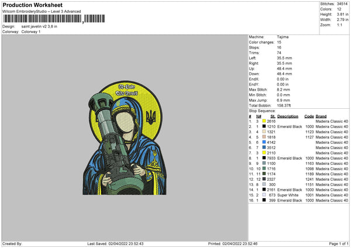Click 'Wilcom EmbroideryStudio – Level 3 Advanced' text
This screenshot has height=248, width=351.
point(42,12)
